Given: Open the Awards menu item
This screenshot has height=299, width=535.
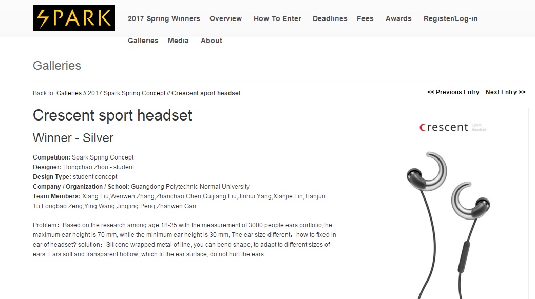Looking at the screenshot, I should click(398, 19).
